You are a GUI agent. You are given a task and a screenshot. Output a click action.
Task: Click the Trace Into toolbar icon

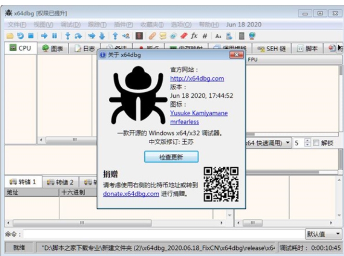(x=92, y=36)
